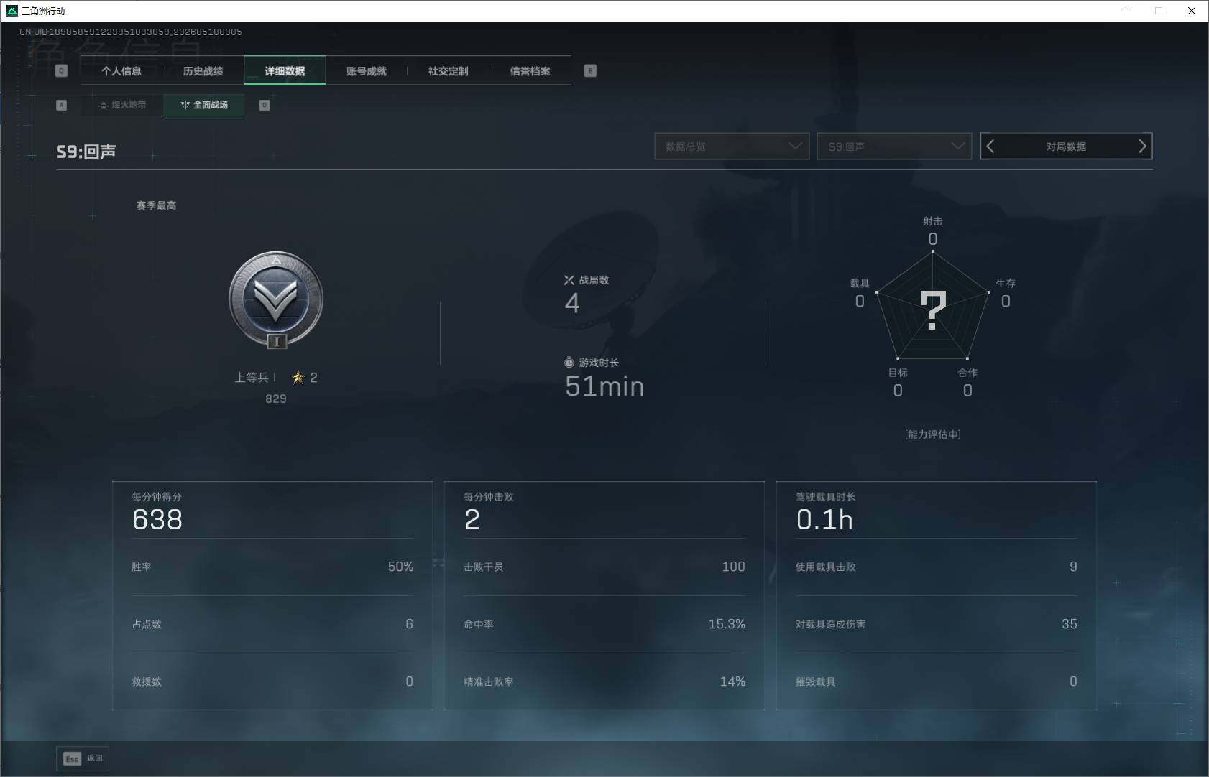Click the left arrow beside 对局数据

point(990,146)
